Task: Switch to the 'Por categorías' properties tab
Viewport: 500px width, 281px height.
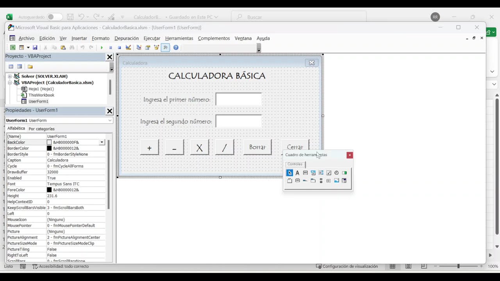Action: (41, 129)
